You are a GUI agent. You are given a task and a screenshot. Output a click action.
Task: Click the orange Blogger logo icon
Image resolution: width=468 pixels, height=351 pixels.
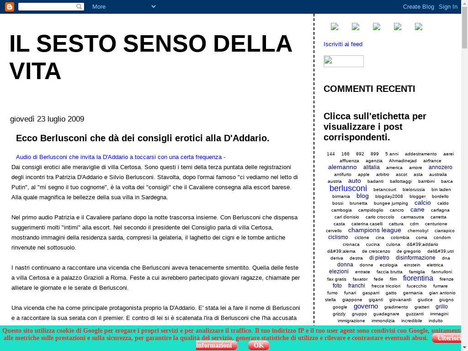point(9,7)
